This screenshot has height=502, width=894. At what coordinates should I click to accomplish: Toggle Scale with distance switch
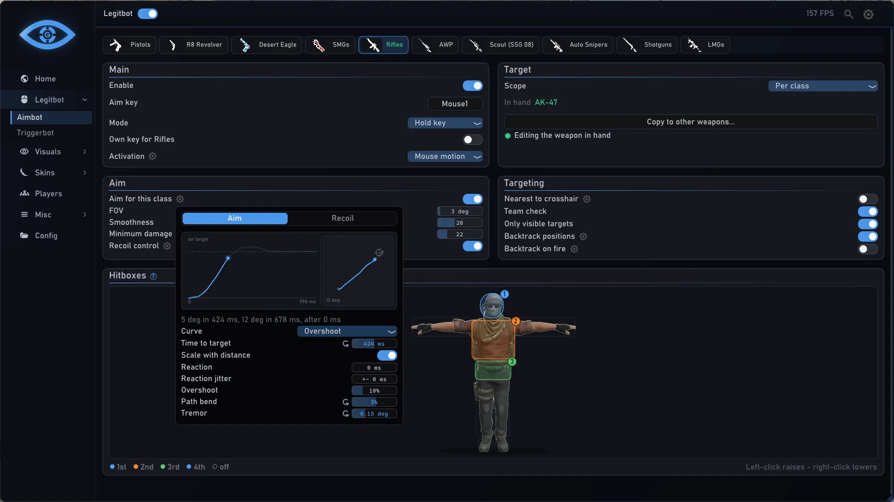pyautogui.click(x=387, y=356)
